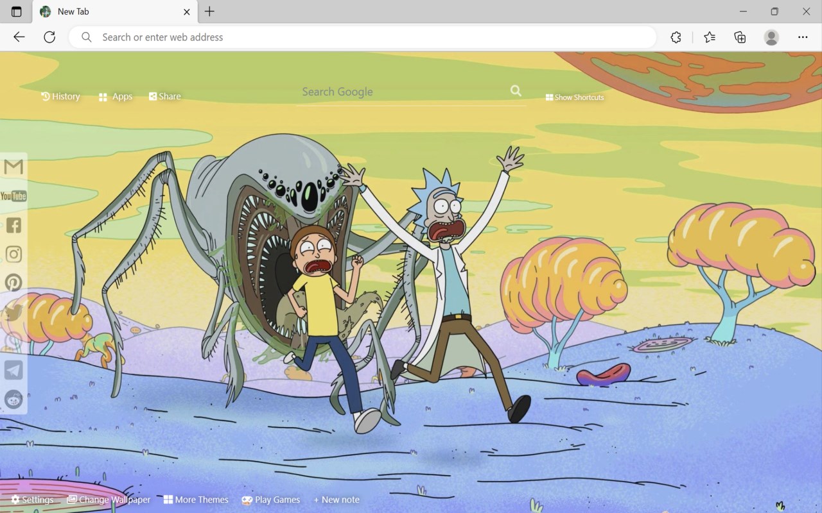Minimize the browser window

743,12
